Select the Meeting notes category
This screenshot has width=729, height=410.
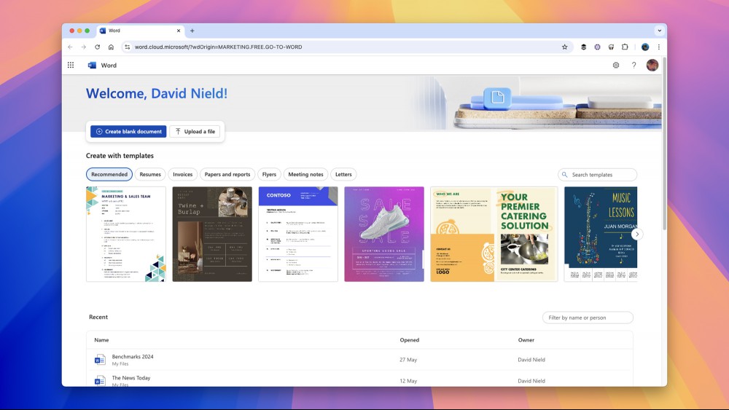[x=305, y=175]
